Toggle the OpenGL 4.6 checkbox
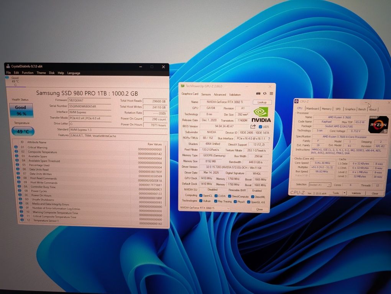This screenshot has width=391, height=294. pos(249,202)
